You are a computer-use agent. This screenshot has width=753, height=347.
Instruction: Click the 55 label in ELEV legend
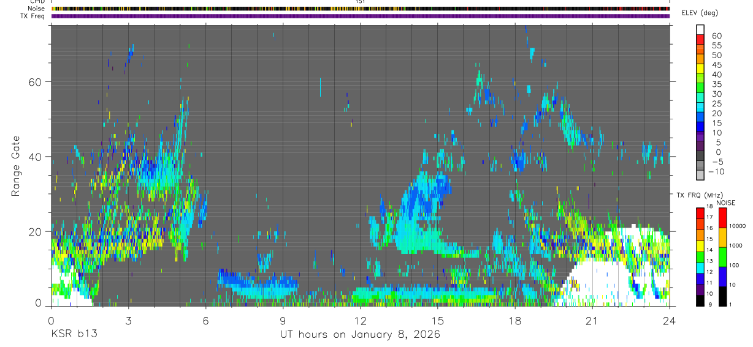point(716,46)
